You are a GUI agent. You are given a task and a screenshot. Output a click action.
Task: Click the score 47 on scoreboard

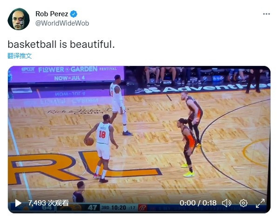tap(93, 208)
